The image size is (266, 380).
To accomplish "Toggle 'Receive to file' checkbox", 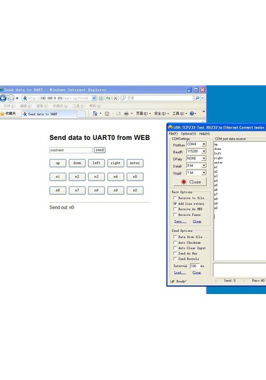I will click(x=175, y=198).
